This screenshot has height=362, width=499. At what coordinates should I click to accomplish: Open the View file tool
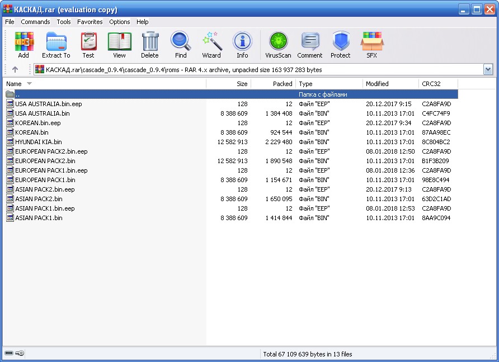click(x=119, y=45)
